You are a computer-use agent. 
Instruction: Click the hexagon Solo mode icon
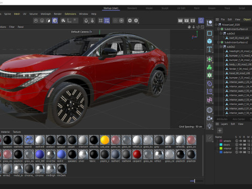[130, 20]
